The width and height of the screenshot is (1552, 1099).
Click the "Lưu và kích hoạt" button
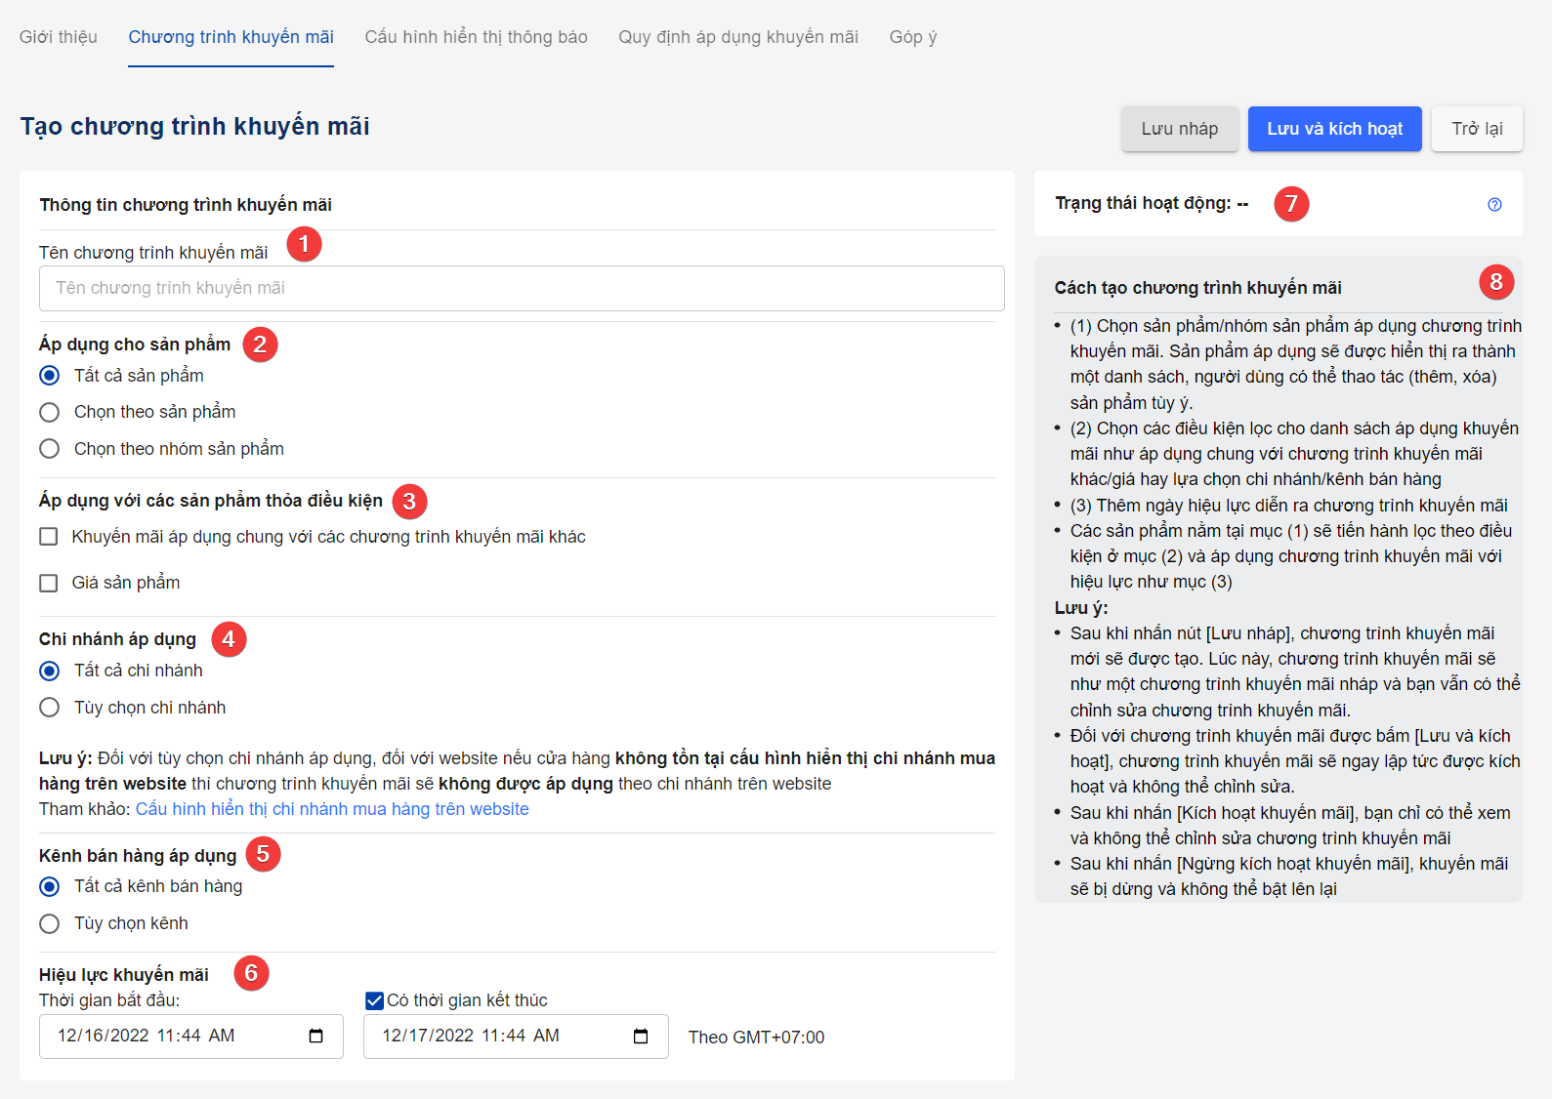click(1334, 129)
